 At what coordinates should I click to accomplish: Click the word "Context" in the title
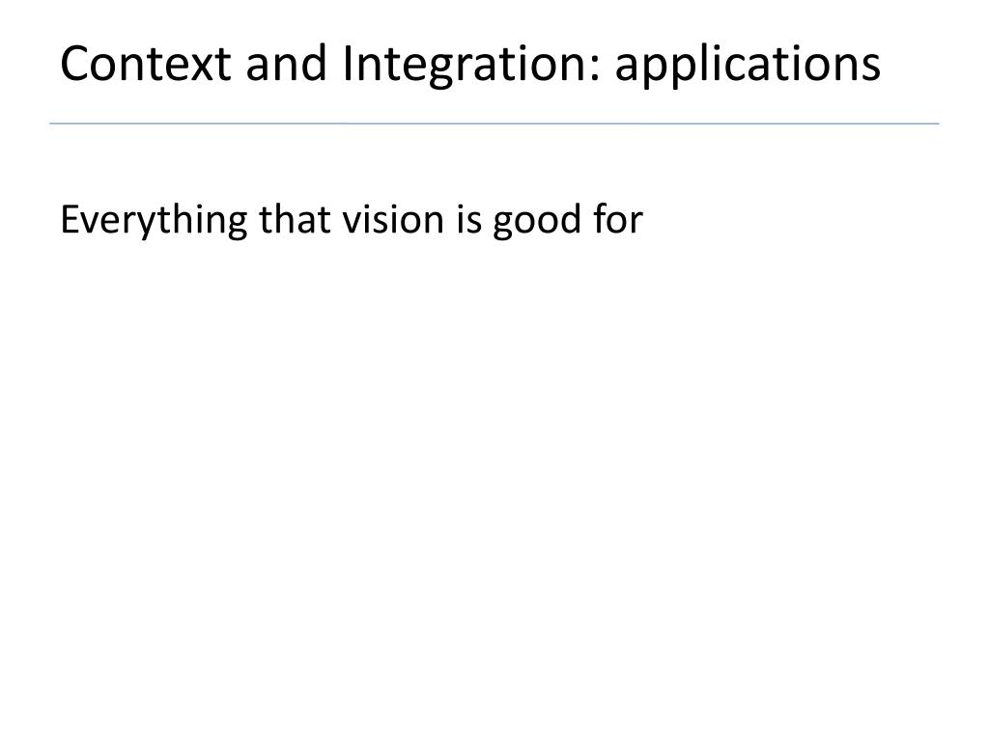[x=146, y=64]
